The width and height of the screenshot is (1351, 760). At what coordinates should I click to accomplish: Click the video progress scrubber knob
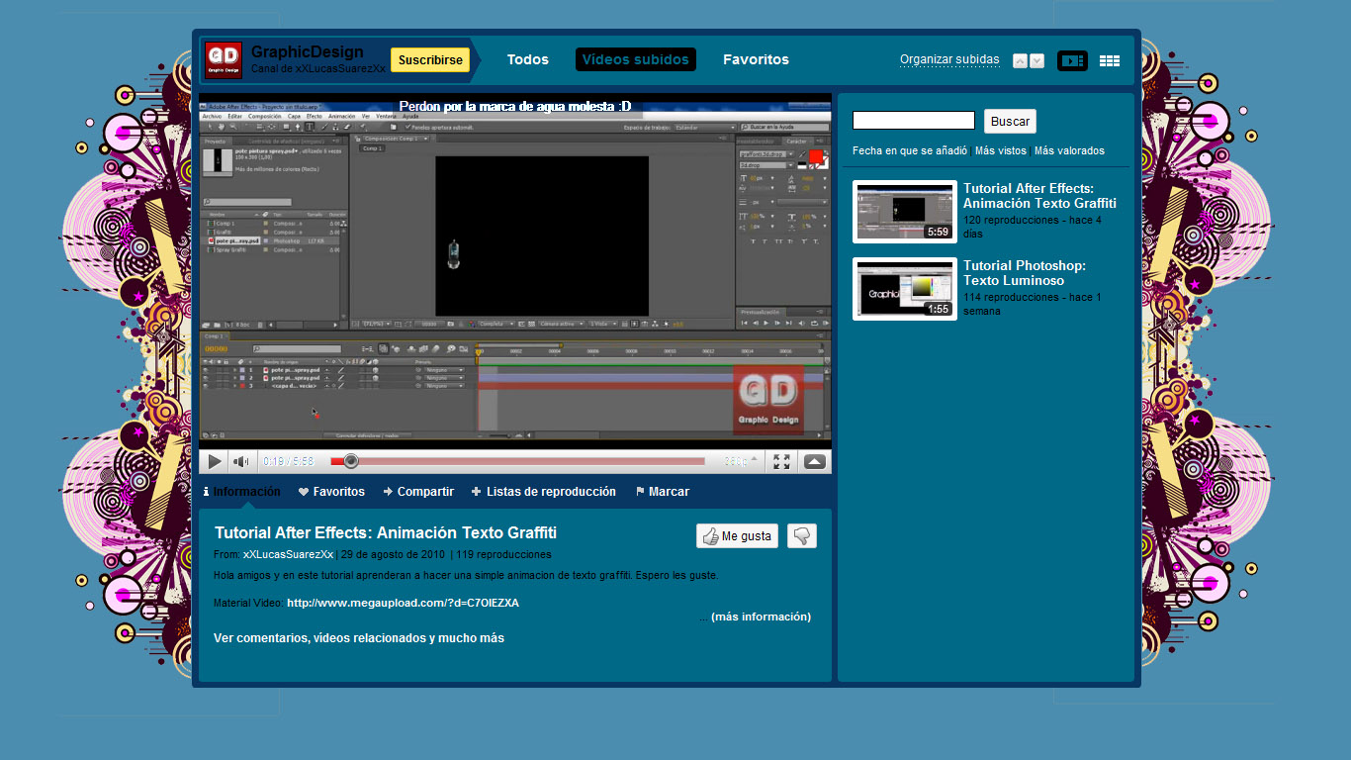(x=350, y=461)
